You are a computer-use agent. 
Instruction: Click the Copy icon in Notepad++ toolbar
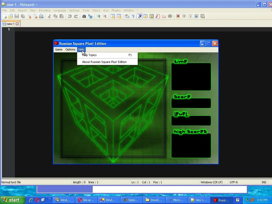[56, 16]
